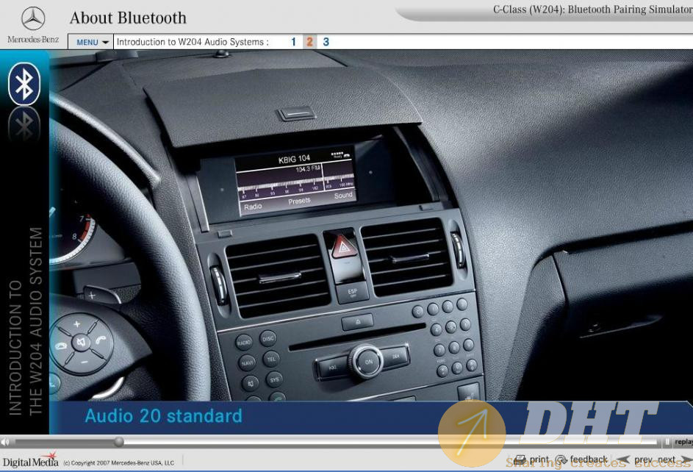Replay the current slide
Screen dimensions: 693x472
pyautogui.click(x=683, y=442)
